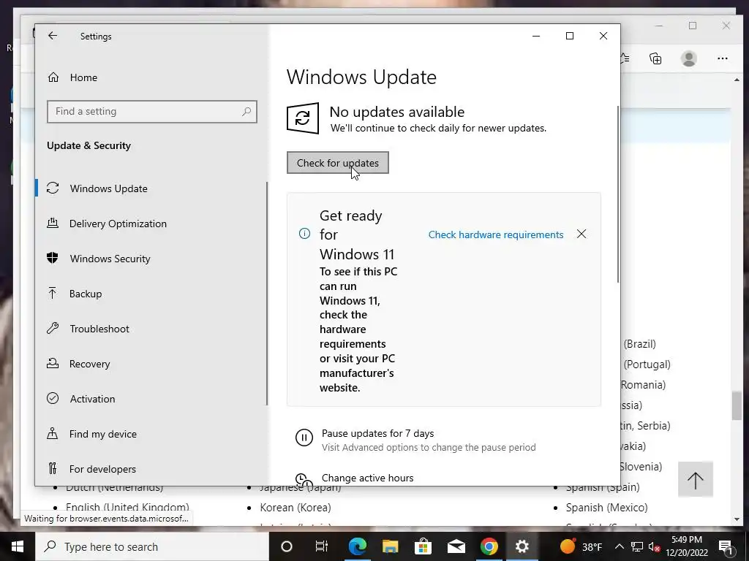Open Task View on the taskbar
Image resolution: width=749 pixels, height=561 pixels.
coord(322,546)
